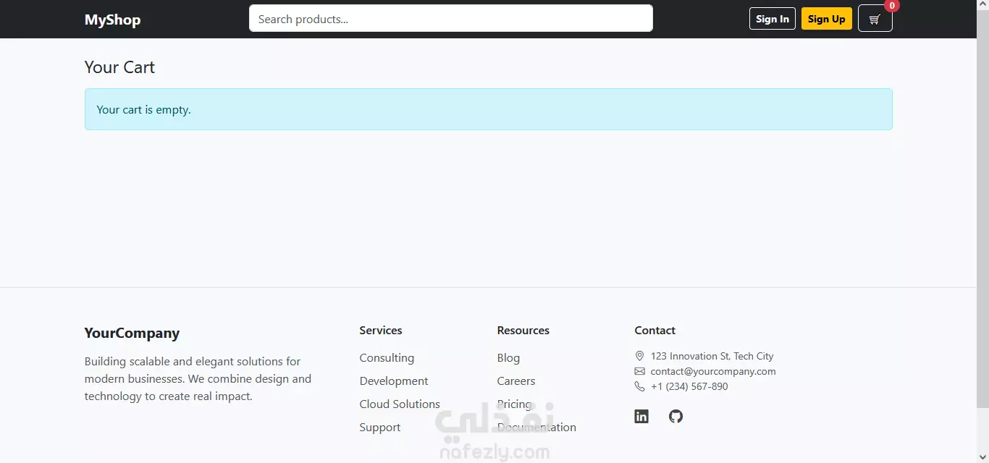Visit the Cloud Solutions link
This screenshot has height=463, width=989.
point(400,404)
